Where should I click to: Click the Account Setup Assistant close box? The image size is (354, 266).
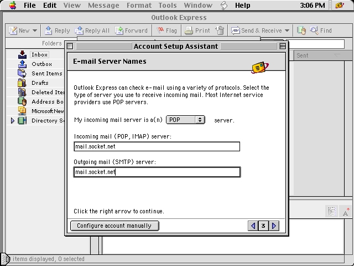[70, 46]
